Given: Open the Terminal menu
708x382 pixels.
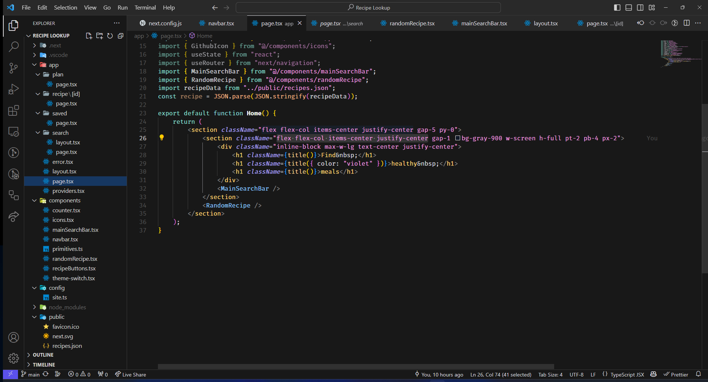Looking at the screenshot, I should coord(145,8).
